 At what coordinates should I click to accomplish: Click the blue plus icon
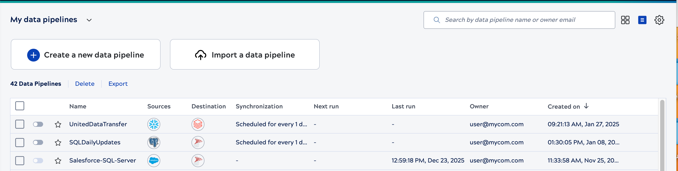click(34, 55)
